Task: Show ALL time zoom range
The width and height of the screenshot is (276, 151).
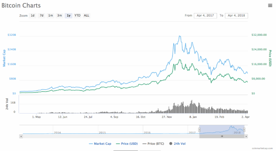Action: [87, 15]
